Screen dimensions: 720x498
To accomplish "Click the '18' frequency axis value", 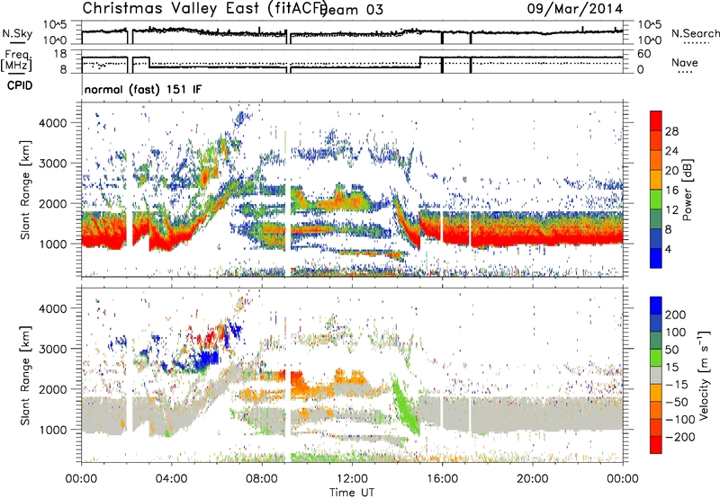I will coord(60,54).
